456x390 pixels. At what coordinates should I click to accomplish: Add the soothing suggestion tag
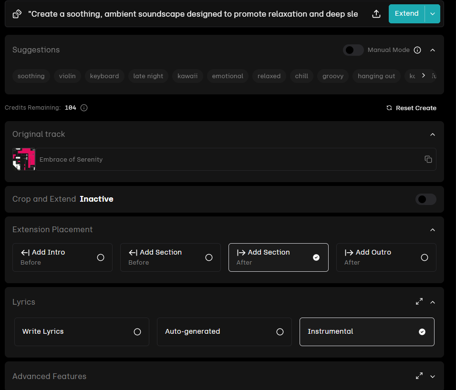31,76
